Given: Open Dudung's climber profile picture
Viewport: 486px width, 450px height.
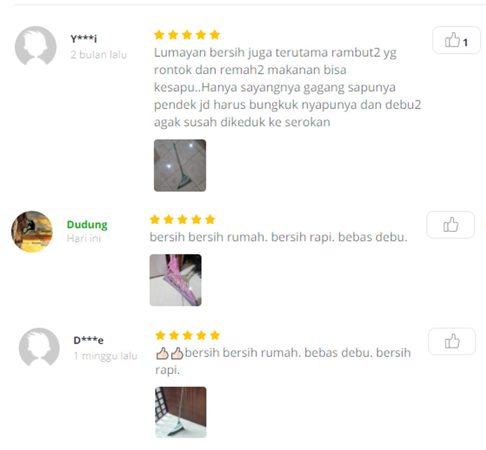Looking at the screenshot, I should coord(32,232).
